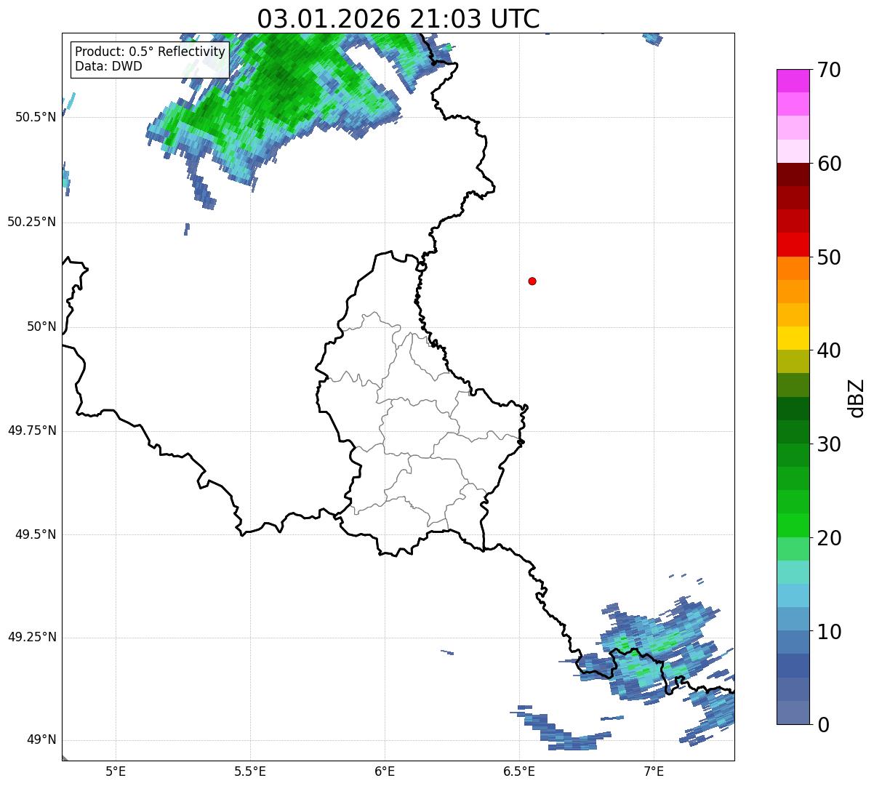Click the 50 colorbar tick value

pyautogui.click(x=830, y=257)
